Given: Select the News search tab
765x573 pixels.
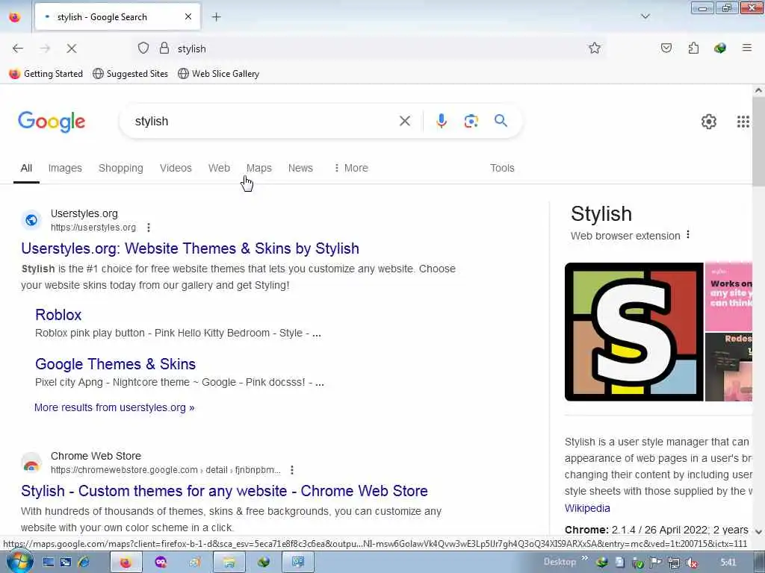Looking at the screenshot, I should (x=300, y=168).
